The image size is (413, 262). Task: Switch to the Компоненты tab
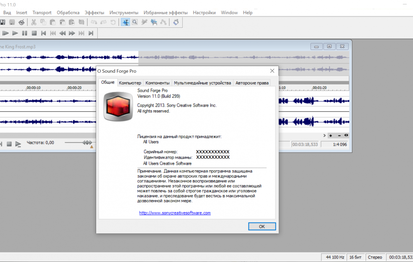157,83
